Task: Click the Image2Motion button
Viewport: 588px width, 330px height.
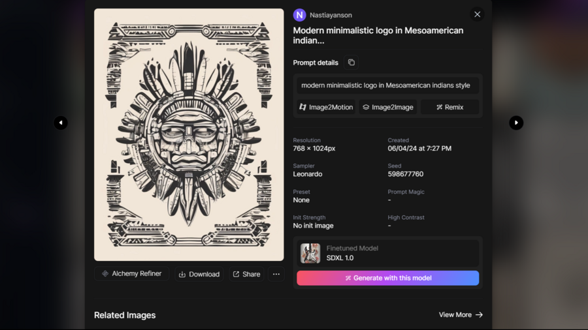Action: (x=326, y=107)
